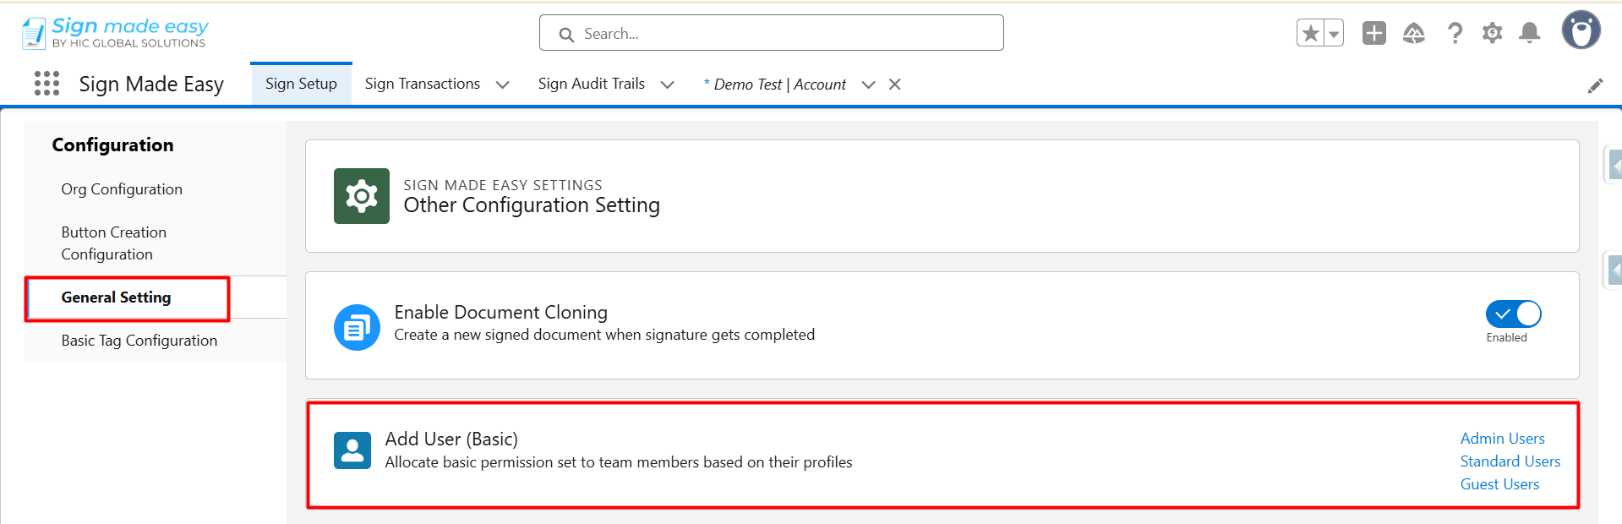
Task: Open the user profile avatar
Action: point(1581,31)
